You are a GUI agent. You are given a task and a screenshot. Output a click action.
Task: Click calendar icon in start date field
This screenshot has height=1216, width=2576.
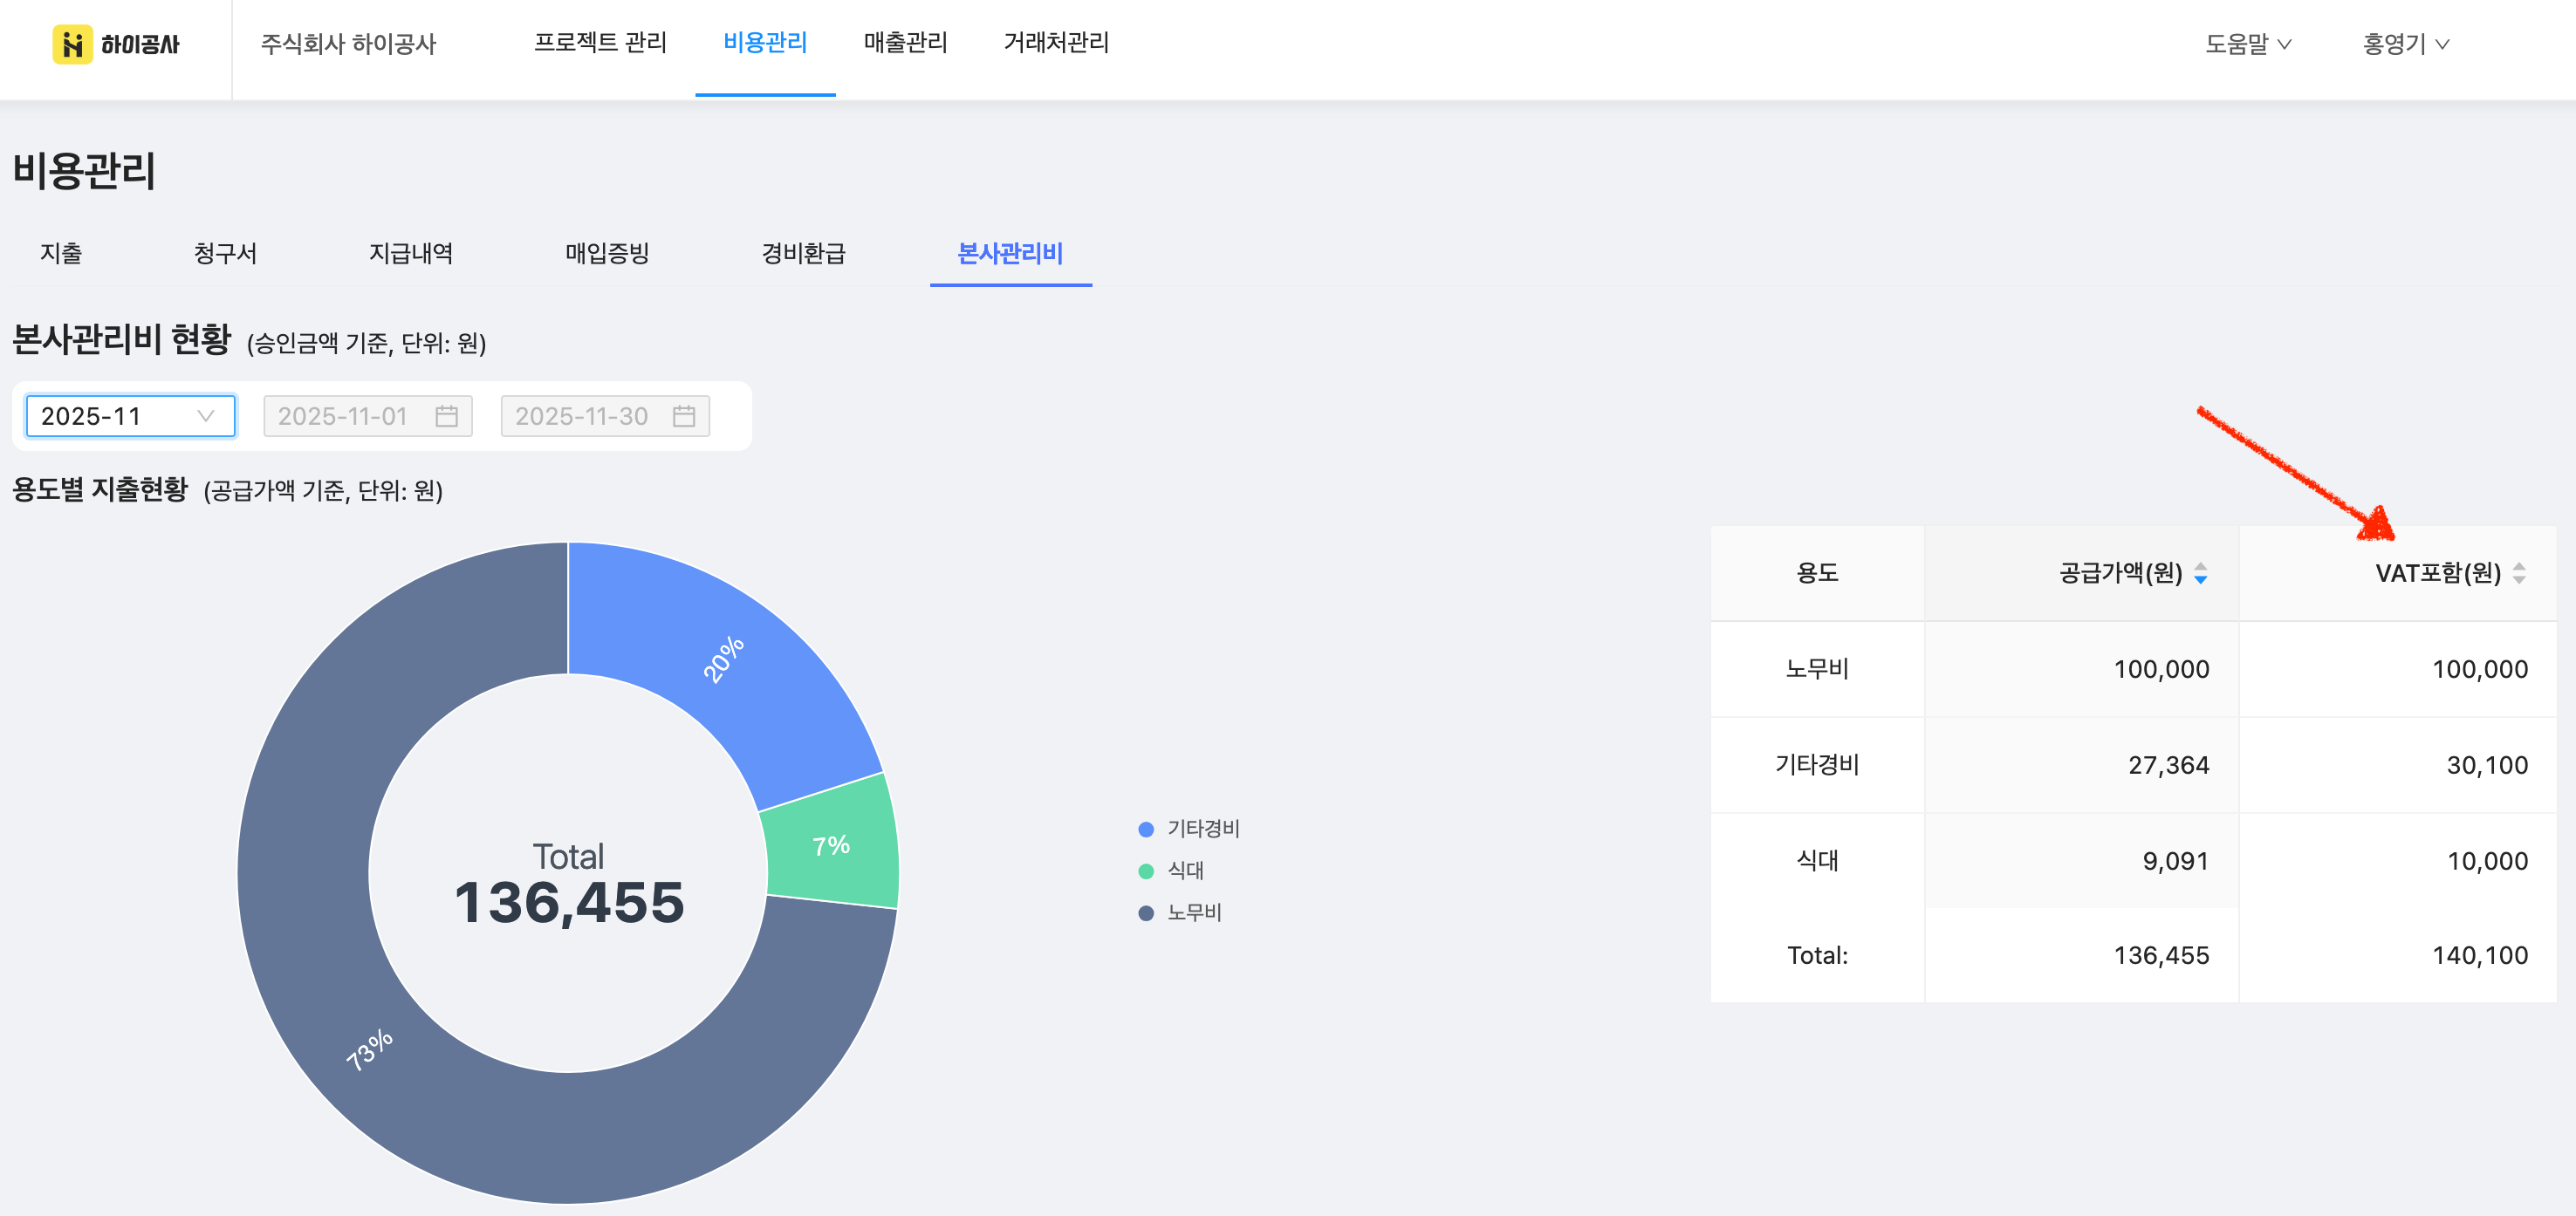tap(446, 416)
